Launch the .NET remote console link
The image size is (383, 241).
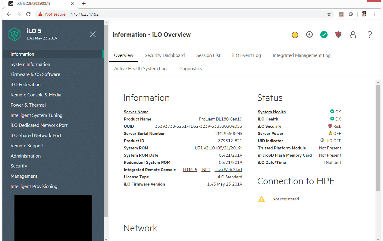pyautogui.click(x=206, y=170)
